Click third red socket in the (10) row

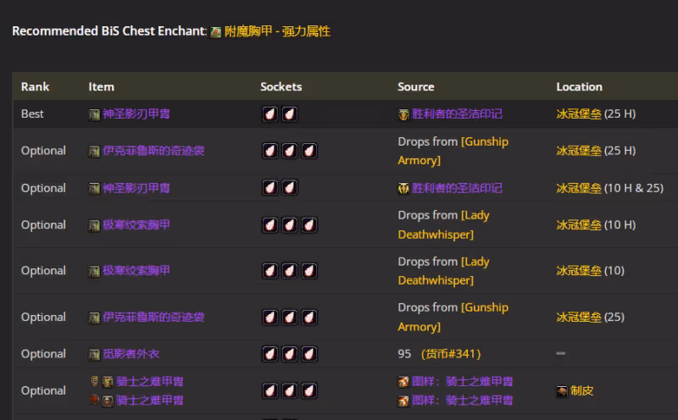coord(309,271)
